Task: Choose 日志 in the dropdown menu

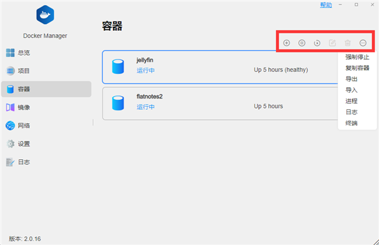Action: [351, 112]
